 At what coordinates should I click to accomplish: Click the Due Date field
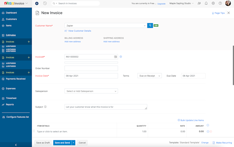coord(193,76)
